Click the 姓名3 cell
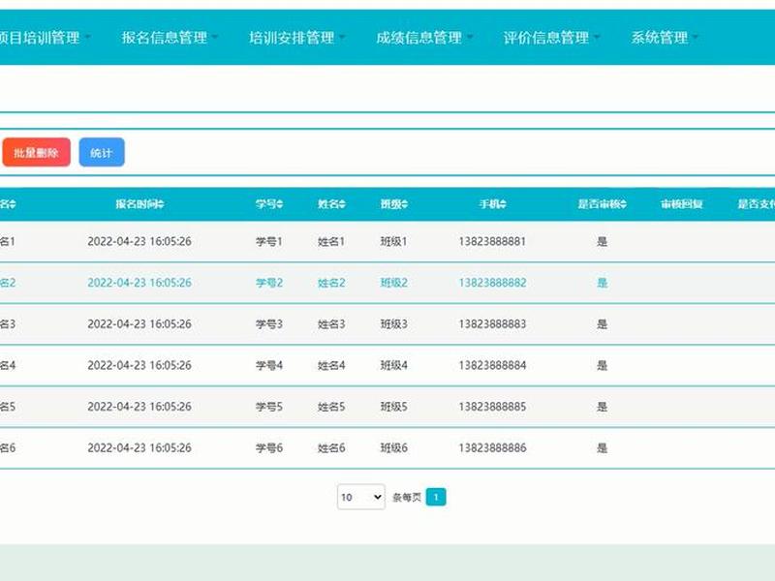 pyautogui.click(x=331, y=324)
